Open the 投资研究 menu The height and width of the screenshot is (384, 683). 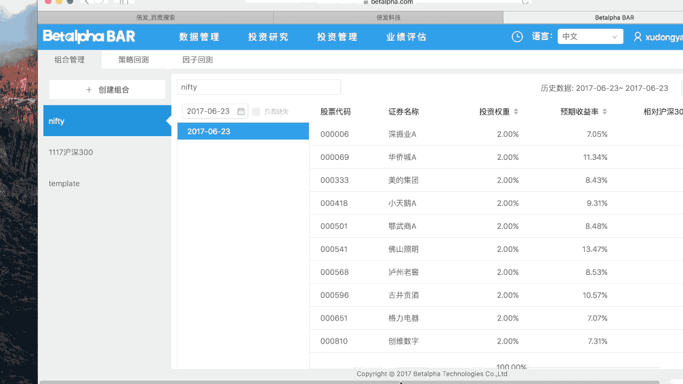(x=268, y=37)
